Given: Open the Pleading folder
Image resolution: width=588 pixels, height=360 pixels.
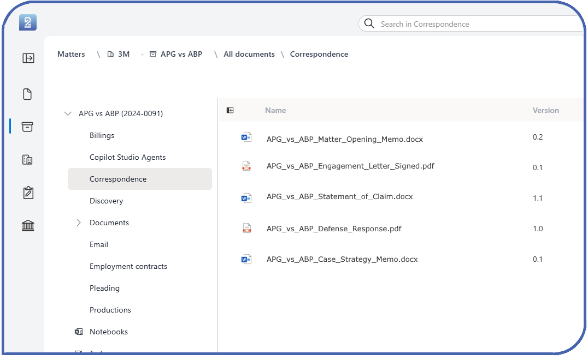Looking at the screenshot, I should (104, 288).
